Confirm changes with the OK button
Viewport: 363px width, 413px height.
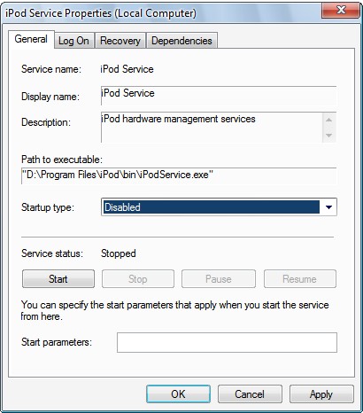(178, 394)
